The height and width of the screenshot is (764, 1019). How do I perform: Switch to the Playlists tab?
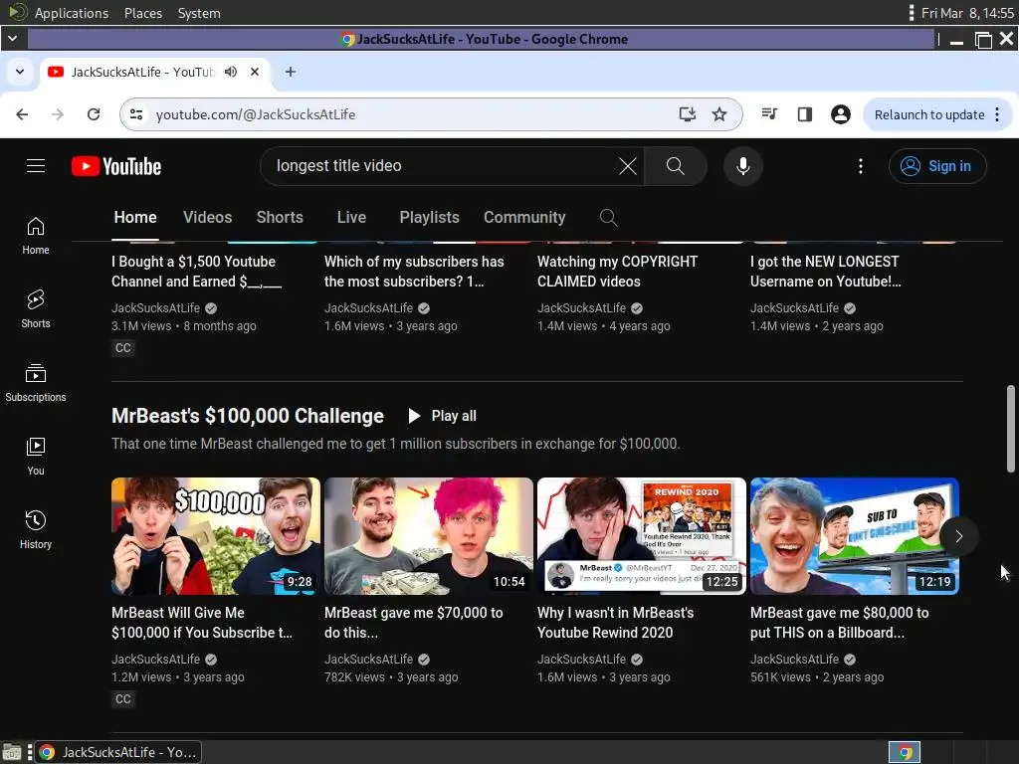pos(429,218)
